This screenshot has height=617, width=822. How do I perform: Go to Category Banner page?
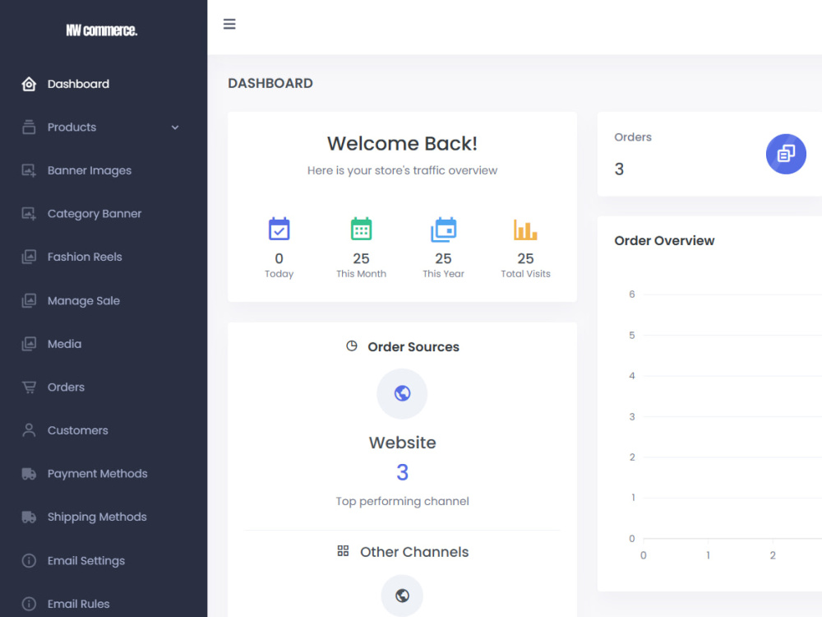pos(95,214)
